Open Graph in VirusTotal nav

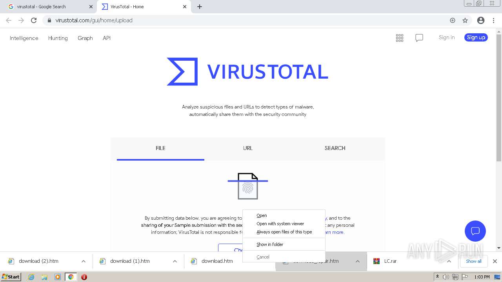(85, 38)
